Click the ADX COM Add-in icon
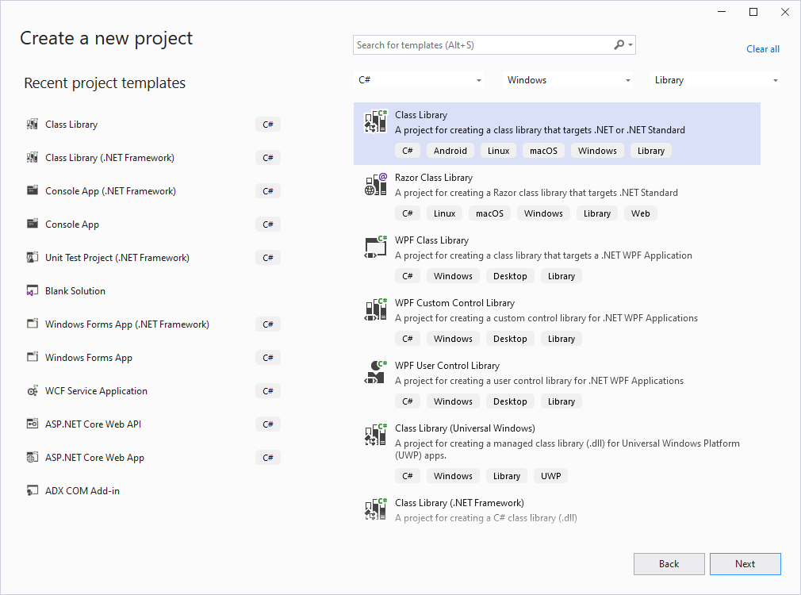This screenshot has height=595, width=801. (33, 491)
